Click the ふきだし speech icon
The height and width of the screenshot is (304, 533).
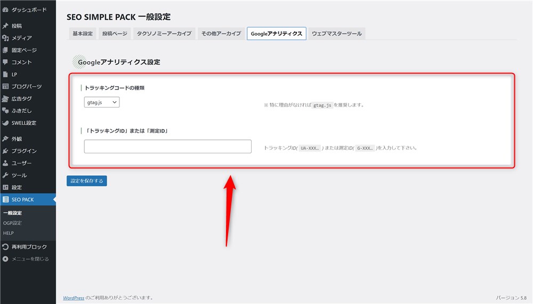click(5, 111)
